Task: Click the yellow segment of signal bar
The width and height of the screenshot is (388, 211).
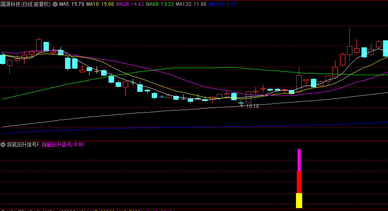Action: [299, 201]
